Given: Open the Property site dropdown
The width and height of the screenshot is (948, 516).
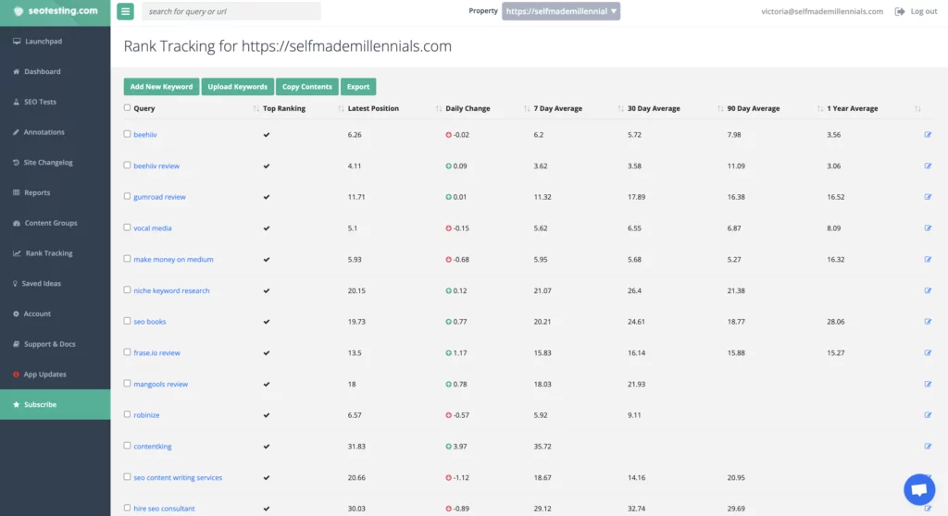Looking at the screenshot, I should [560, 11].
